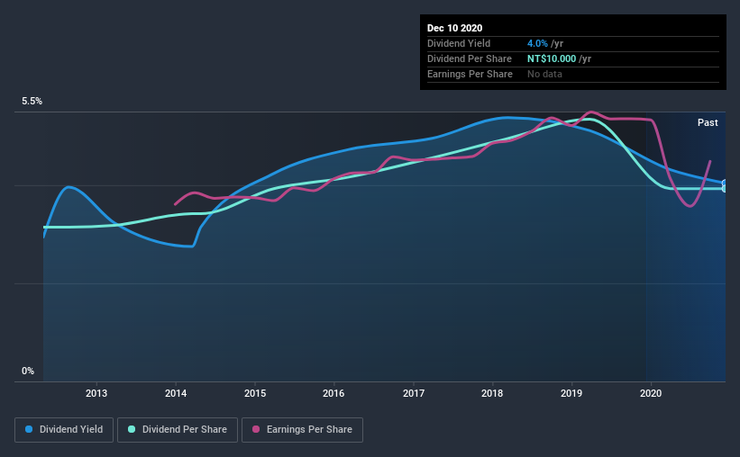Toggle the Dividend Yield legend button
Image resolution: width=740 pixels, height=457 pixels.
(64, 430)
